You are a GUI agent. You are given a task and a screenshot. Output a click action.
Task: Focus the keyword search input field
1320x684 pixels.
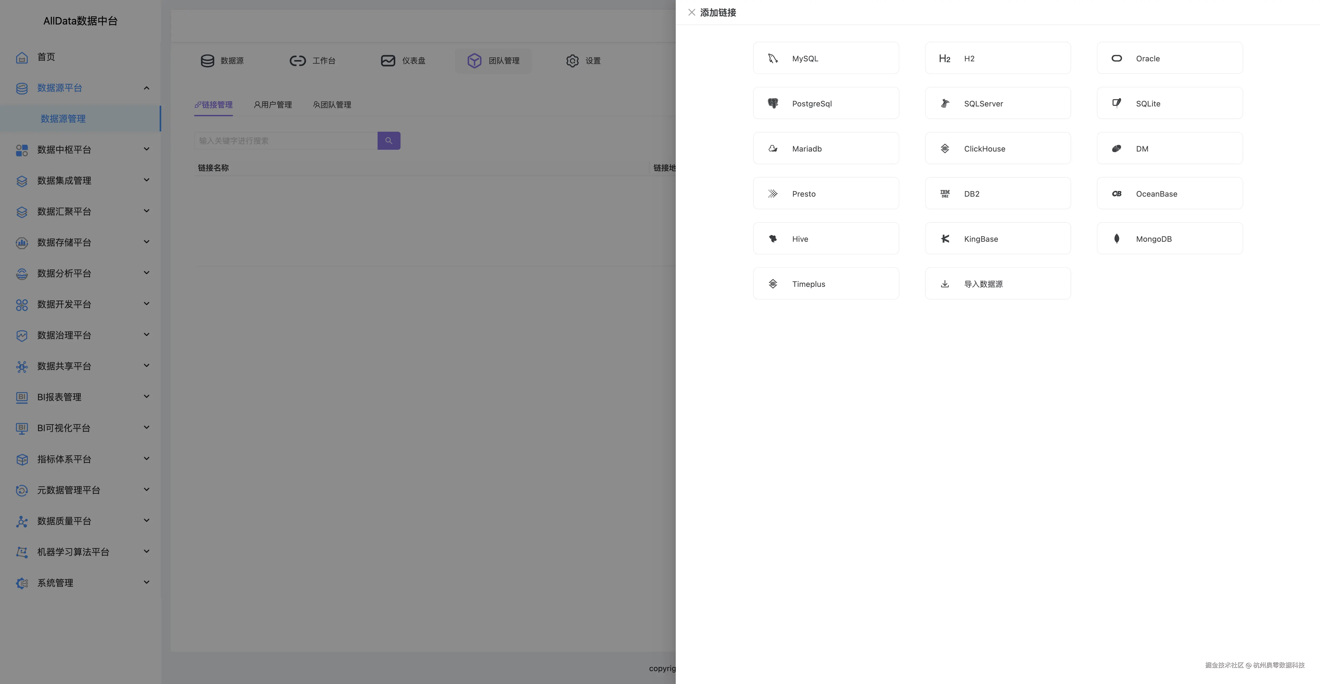click(286, 141)
